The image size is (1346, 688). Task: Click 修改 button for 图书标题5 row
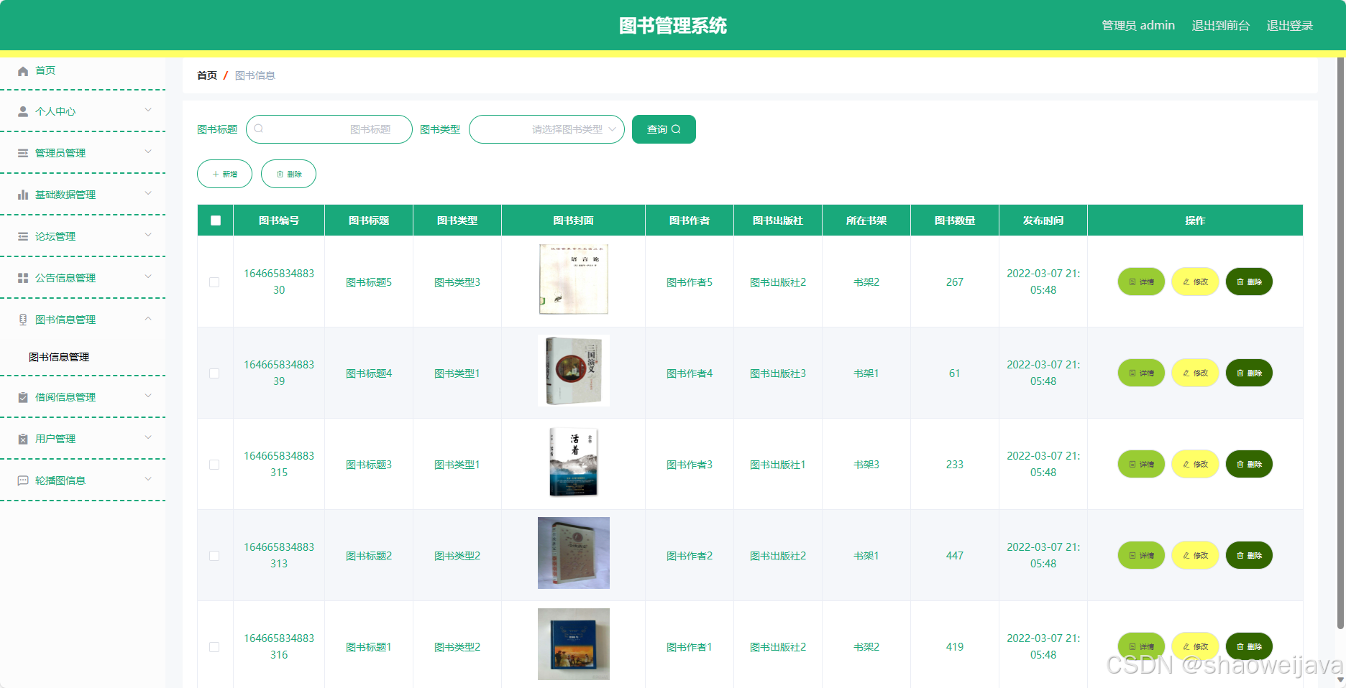(x=1195, y=282)
